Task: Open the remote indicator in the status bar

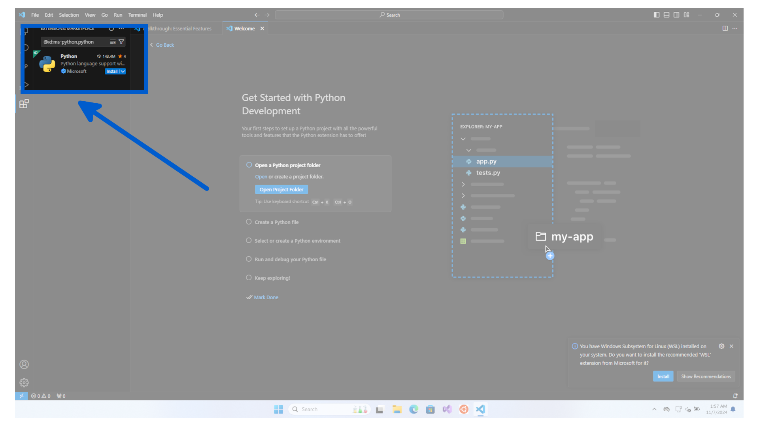Action: 22,395
